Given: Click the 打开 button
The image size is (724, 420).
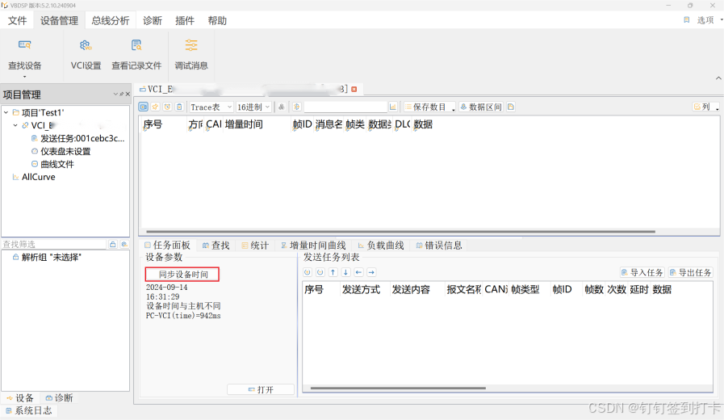Looking at the screenshot, I should click(261, 389).
